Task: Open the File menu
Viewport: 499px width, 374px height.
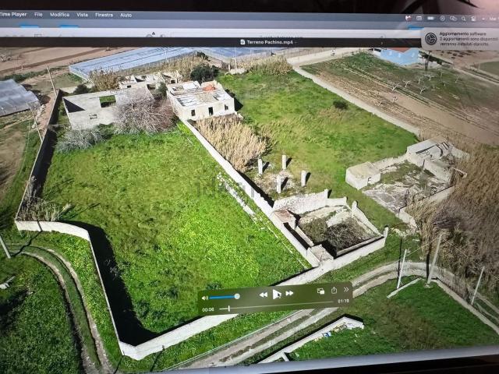Action: coord(38,15)
